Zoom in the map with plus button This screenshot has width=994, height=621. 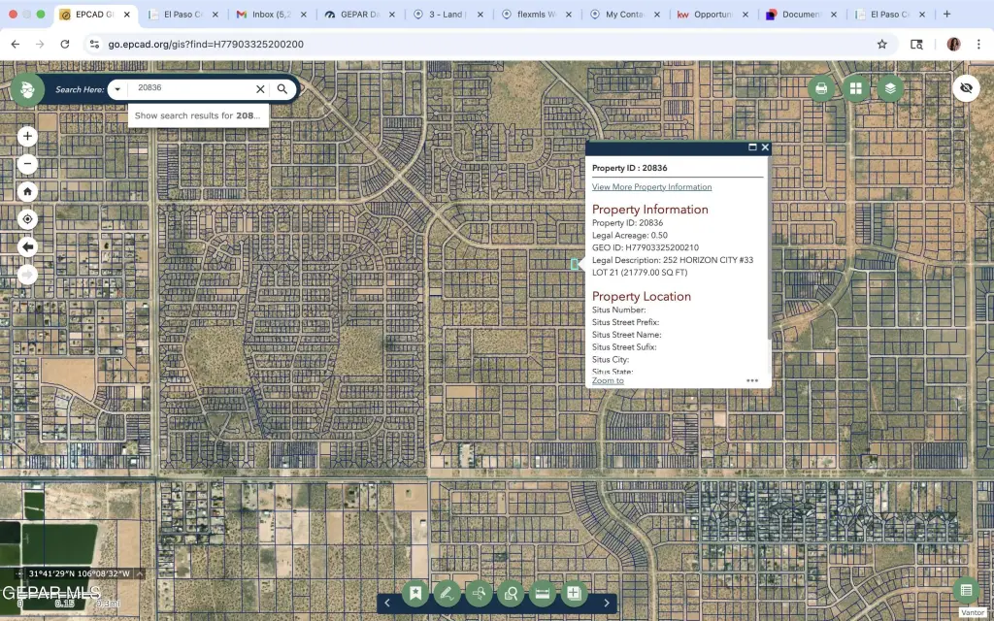point(27,137)
